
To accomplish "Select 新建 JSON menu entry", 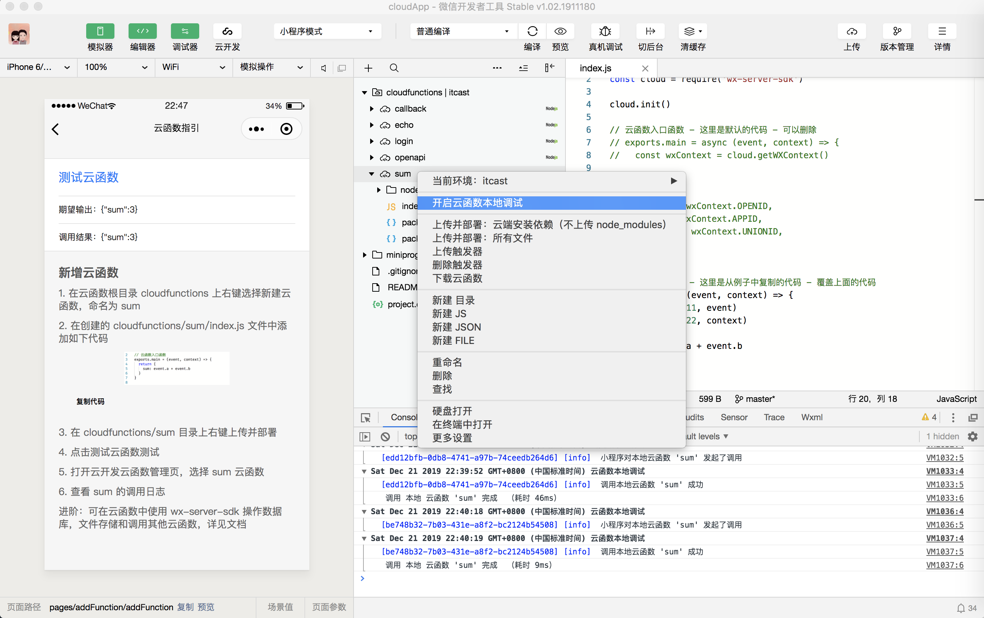I will click(551, 327).
